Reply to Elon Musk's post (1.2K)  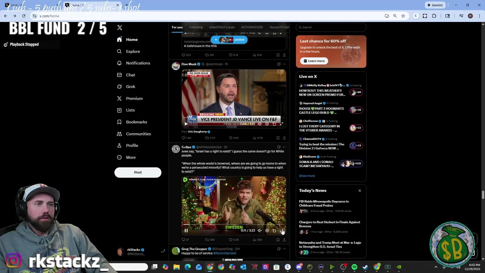click(186, 138)
